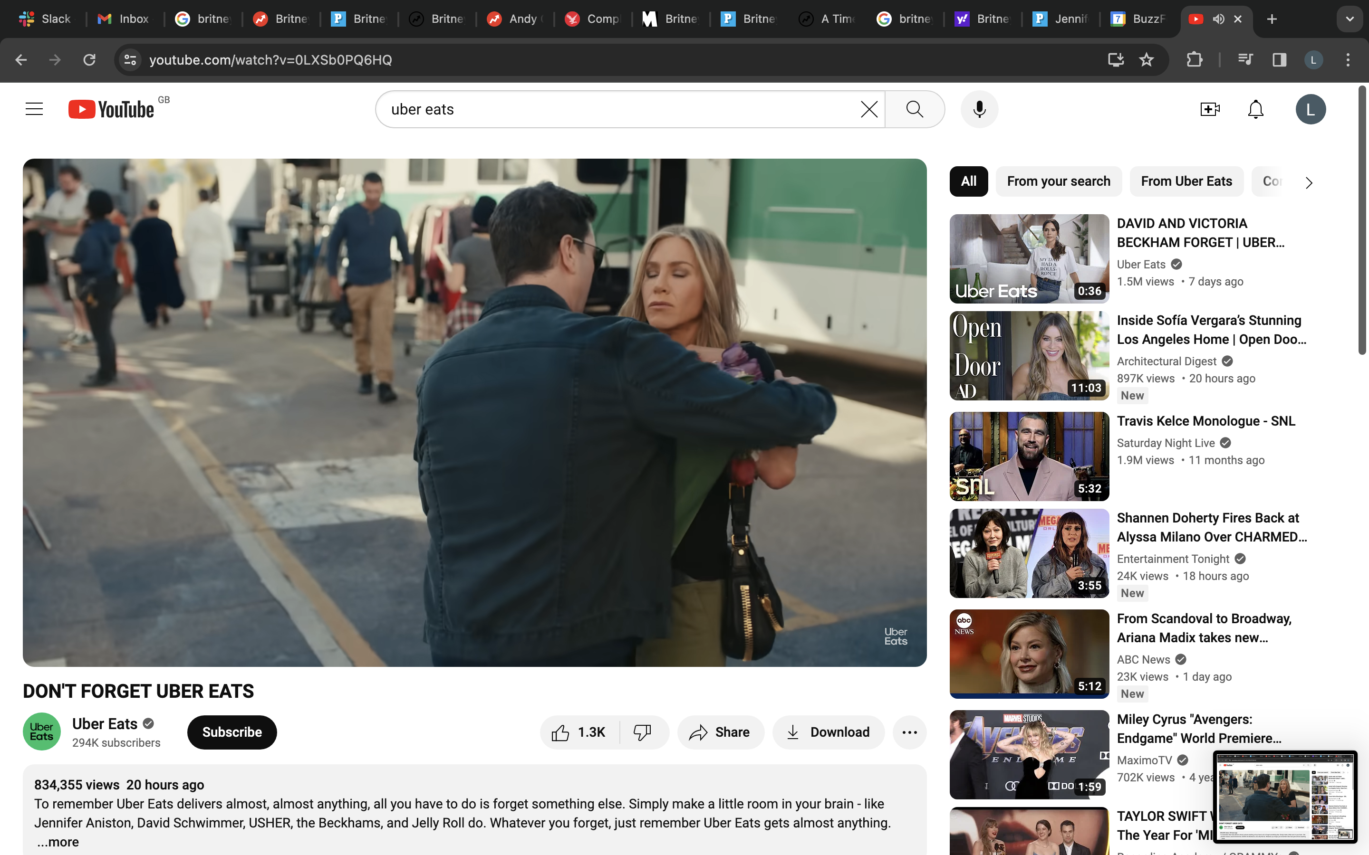Expand the tab search dropdown arrow
This screenshot has height=855, width=1369.
click(x=1350, y=19)
